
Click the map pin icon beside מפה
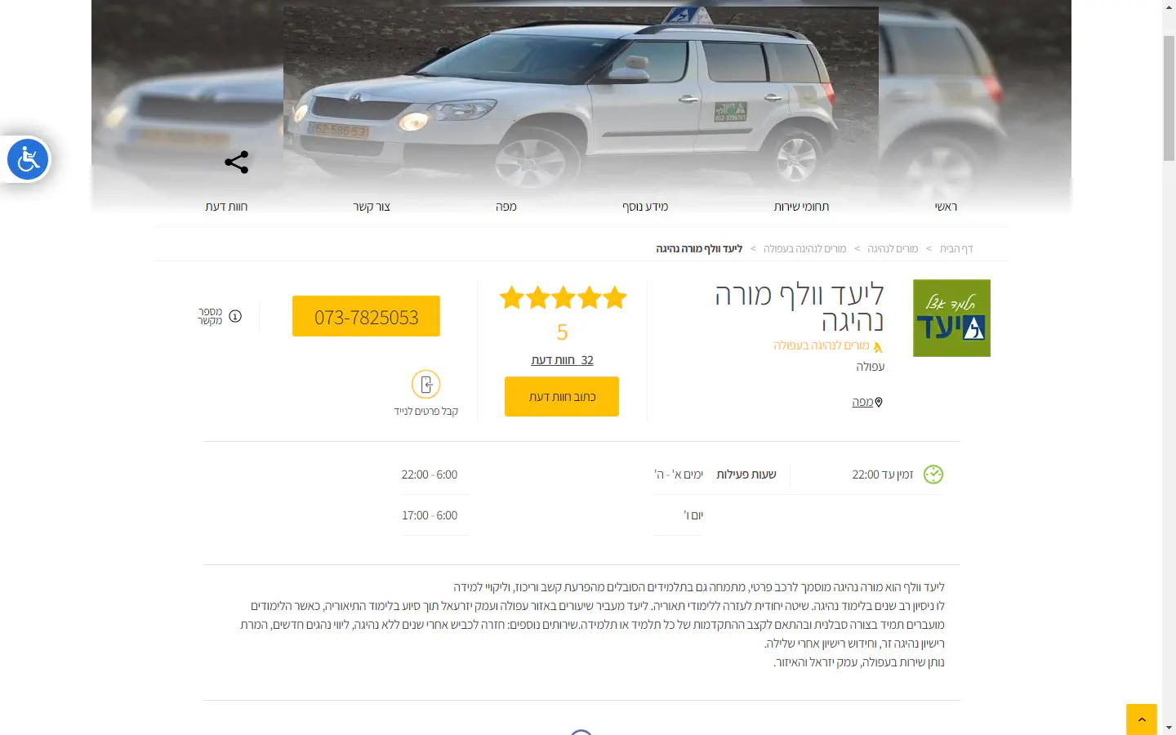point(879,402)
